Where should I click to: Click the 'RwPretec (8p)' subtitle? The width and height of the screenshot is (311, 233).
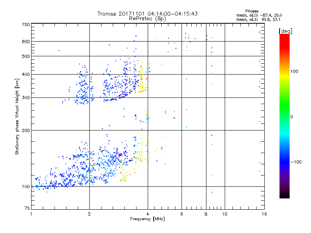point(147,19)
